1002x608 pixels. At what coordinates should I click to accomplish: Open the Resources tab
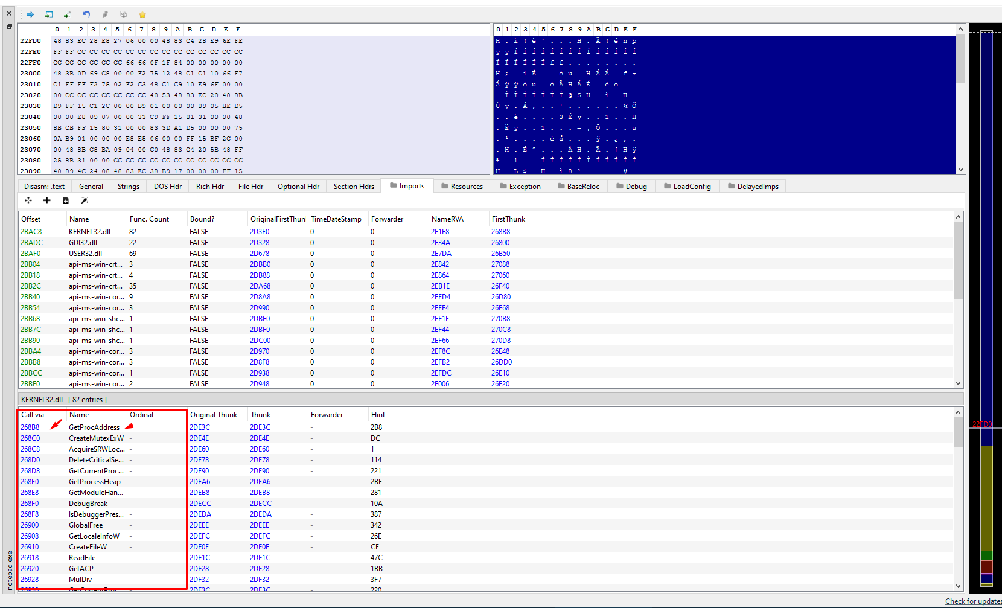tap(462, 187)
